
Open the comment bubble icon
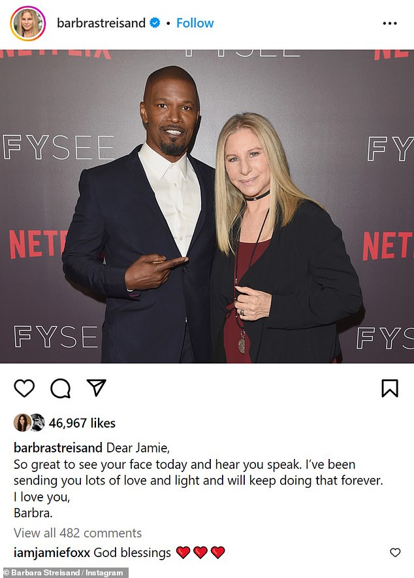[x=60, y=388]
